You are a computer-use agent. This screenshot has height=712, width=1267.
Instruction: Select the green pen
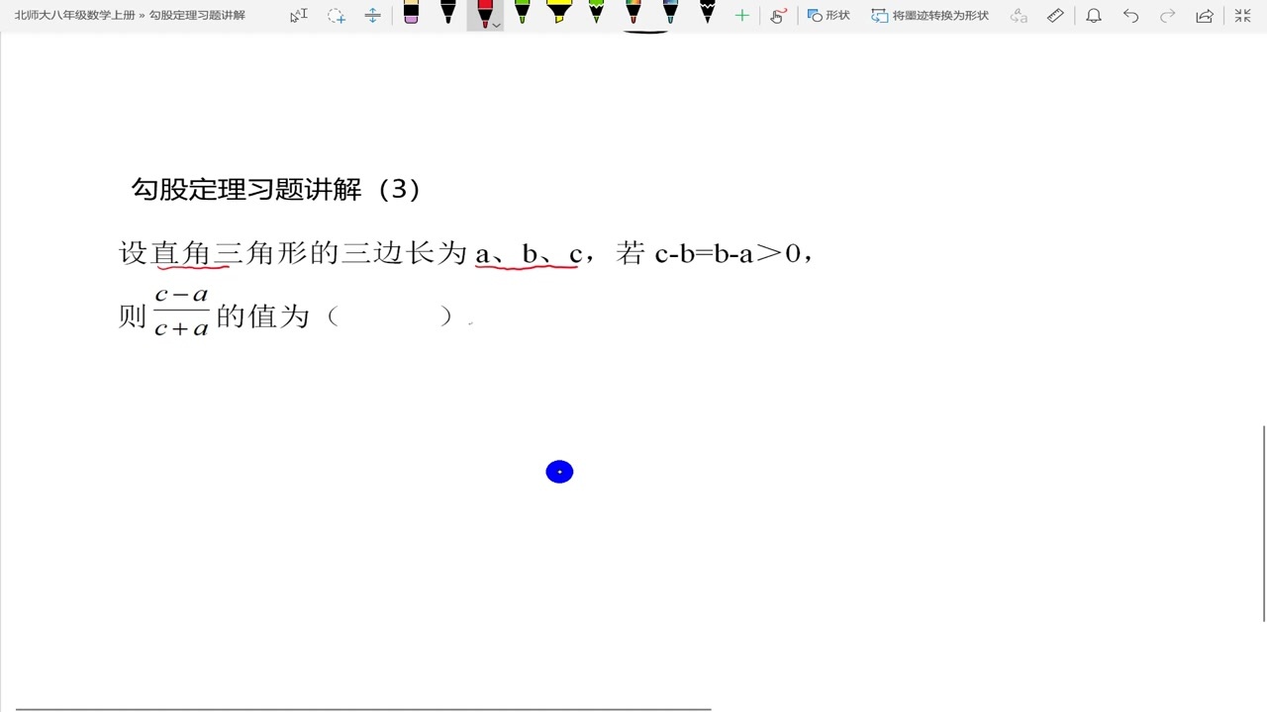[x=522, y=14]
